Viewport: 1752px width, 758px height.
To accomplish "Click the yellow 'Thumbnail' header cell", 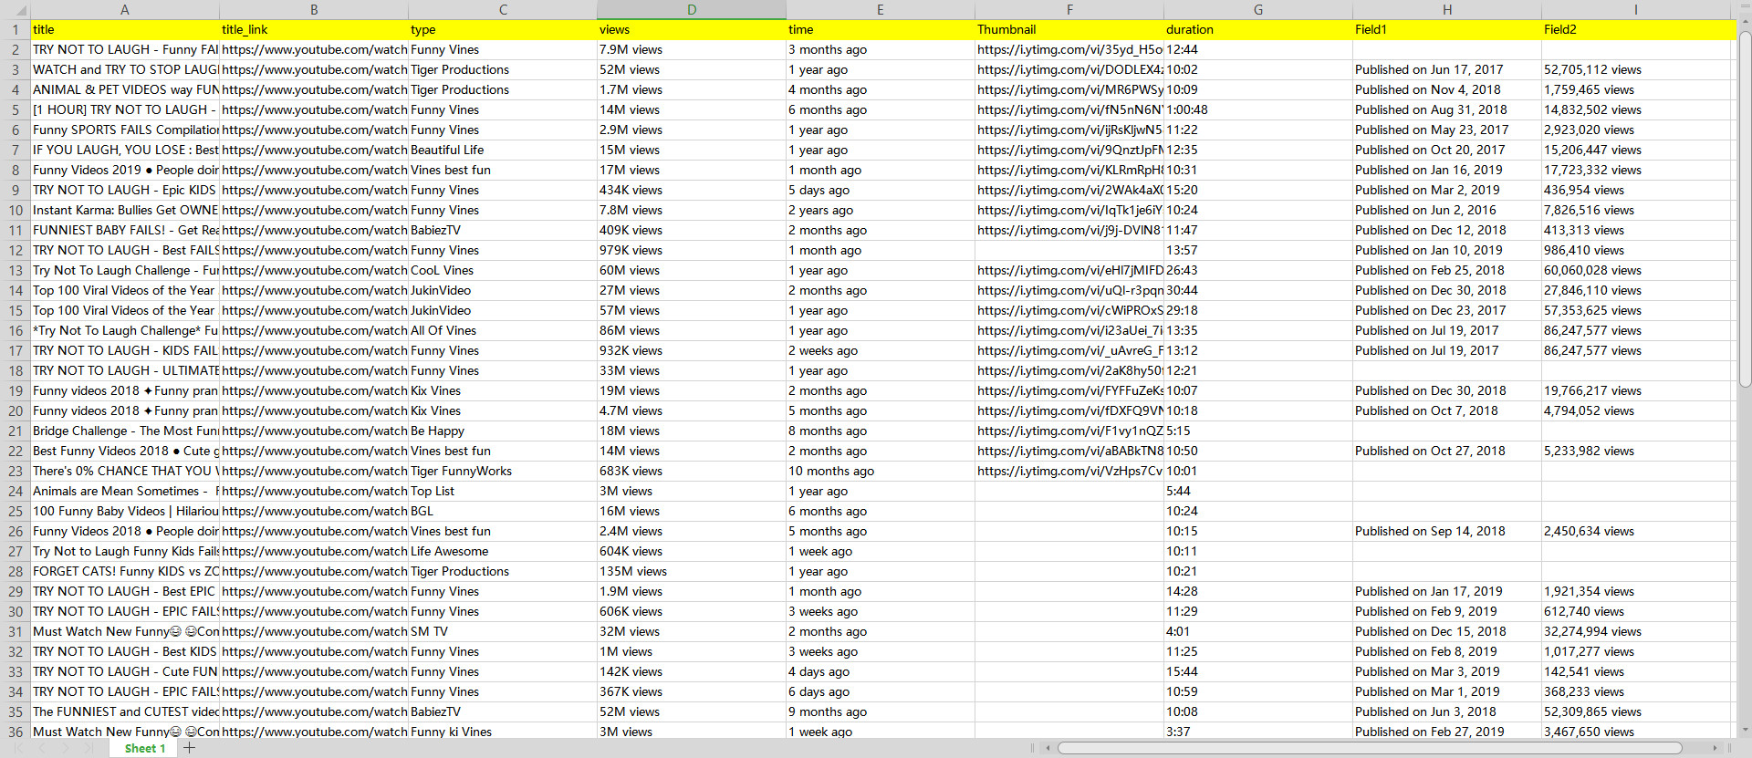I will pyautogui.click(x=1069, y=29).
